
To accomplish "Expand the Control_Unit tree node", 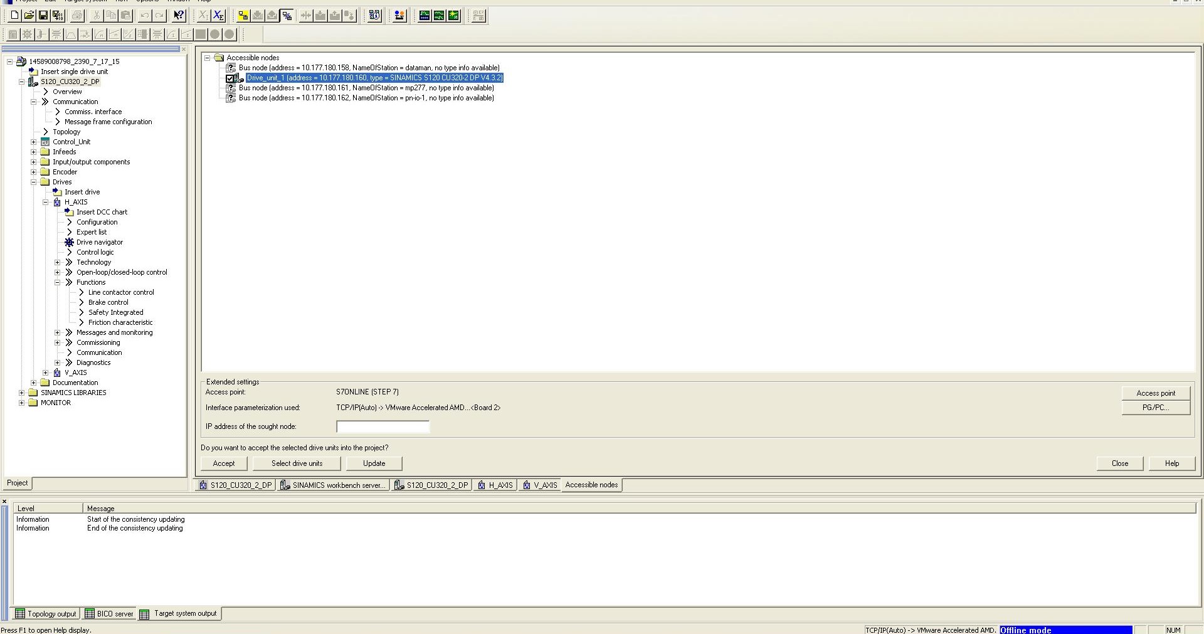I will click(34, 142).
